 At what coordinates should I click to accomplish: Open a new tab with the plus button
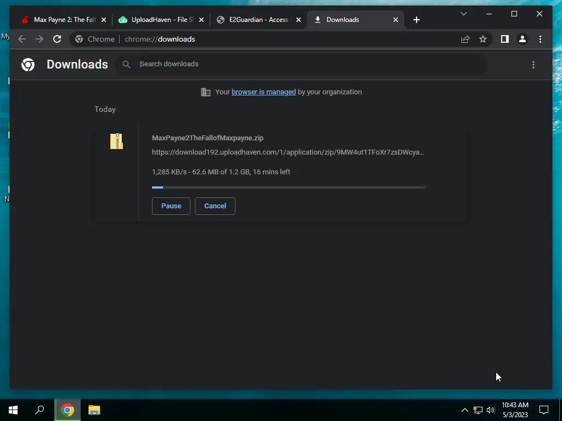(416, 20)
